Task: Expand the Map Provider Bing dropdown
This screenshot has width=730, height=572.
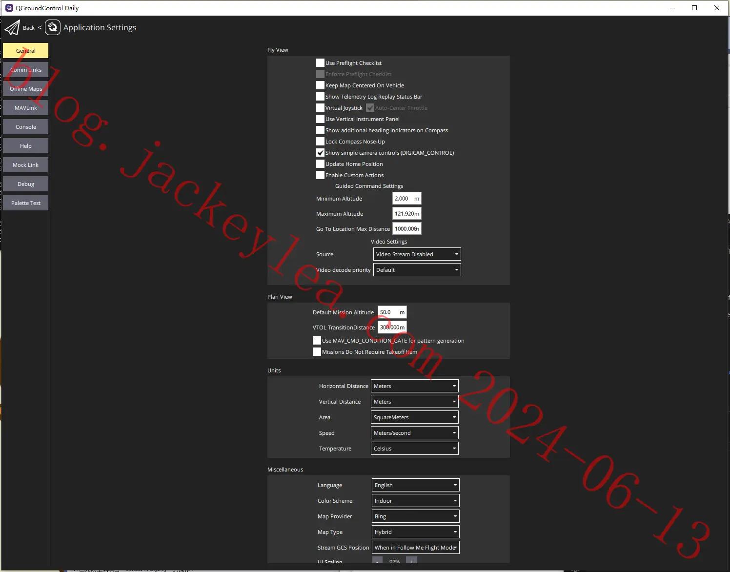Action: pyautogui.click(x=416, y=516)
